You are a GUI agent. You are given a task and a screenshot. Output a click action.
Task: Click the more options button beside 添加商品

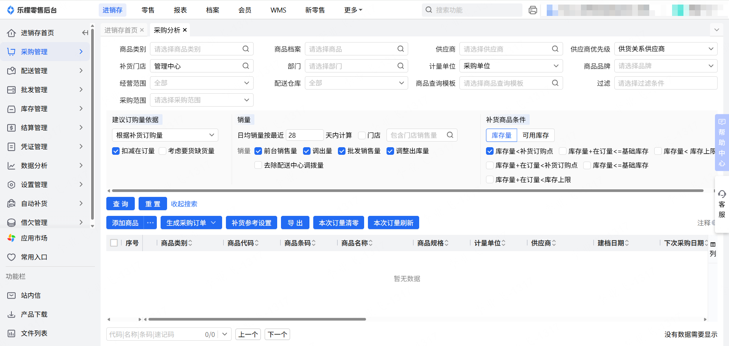pos(150,223)
